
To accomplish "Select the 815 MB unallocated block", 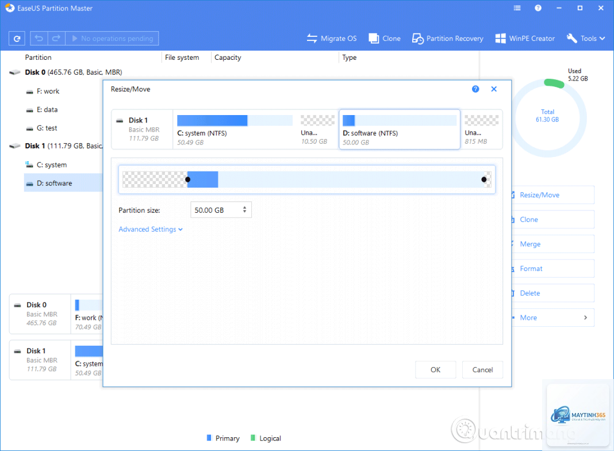I will tap(481, 130).
